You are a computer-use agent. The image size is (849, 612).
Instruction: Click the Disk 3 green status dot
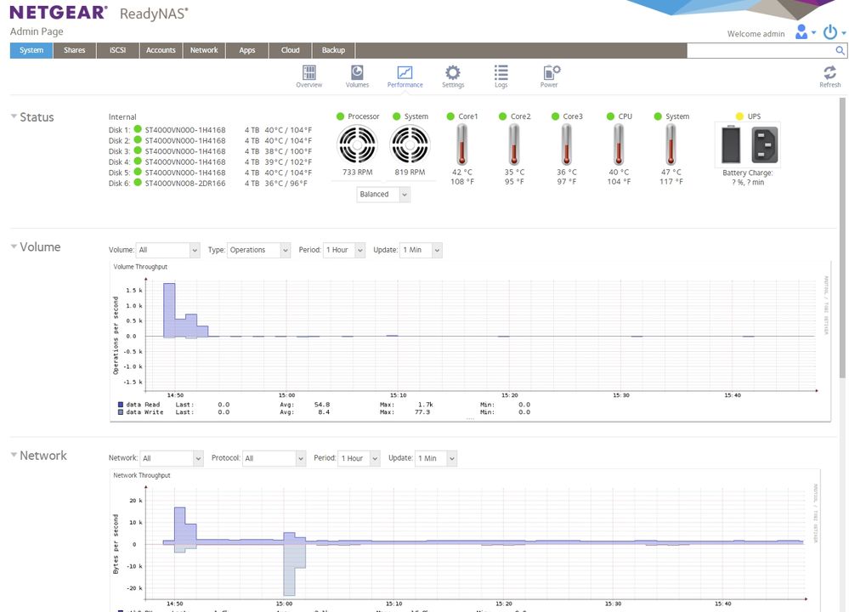pos(138,150)
